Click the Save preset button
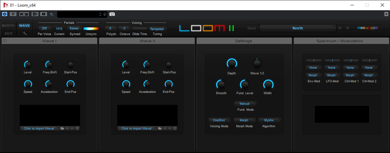Viewport: 390px width, 153px height. (252, 28)
